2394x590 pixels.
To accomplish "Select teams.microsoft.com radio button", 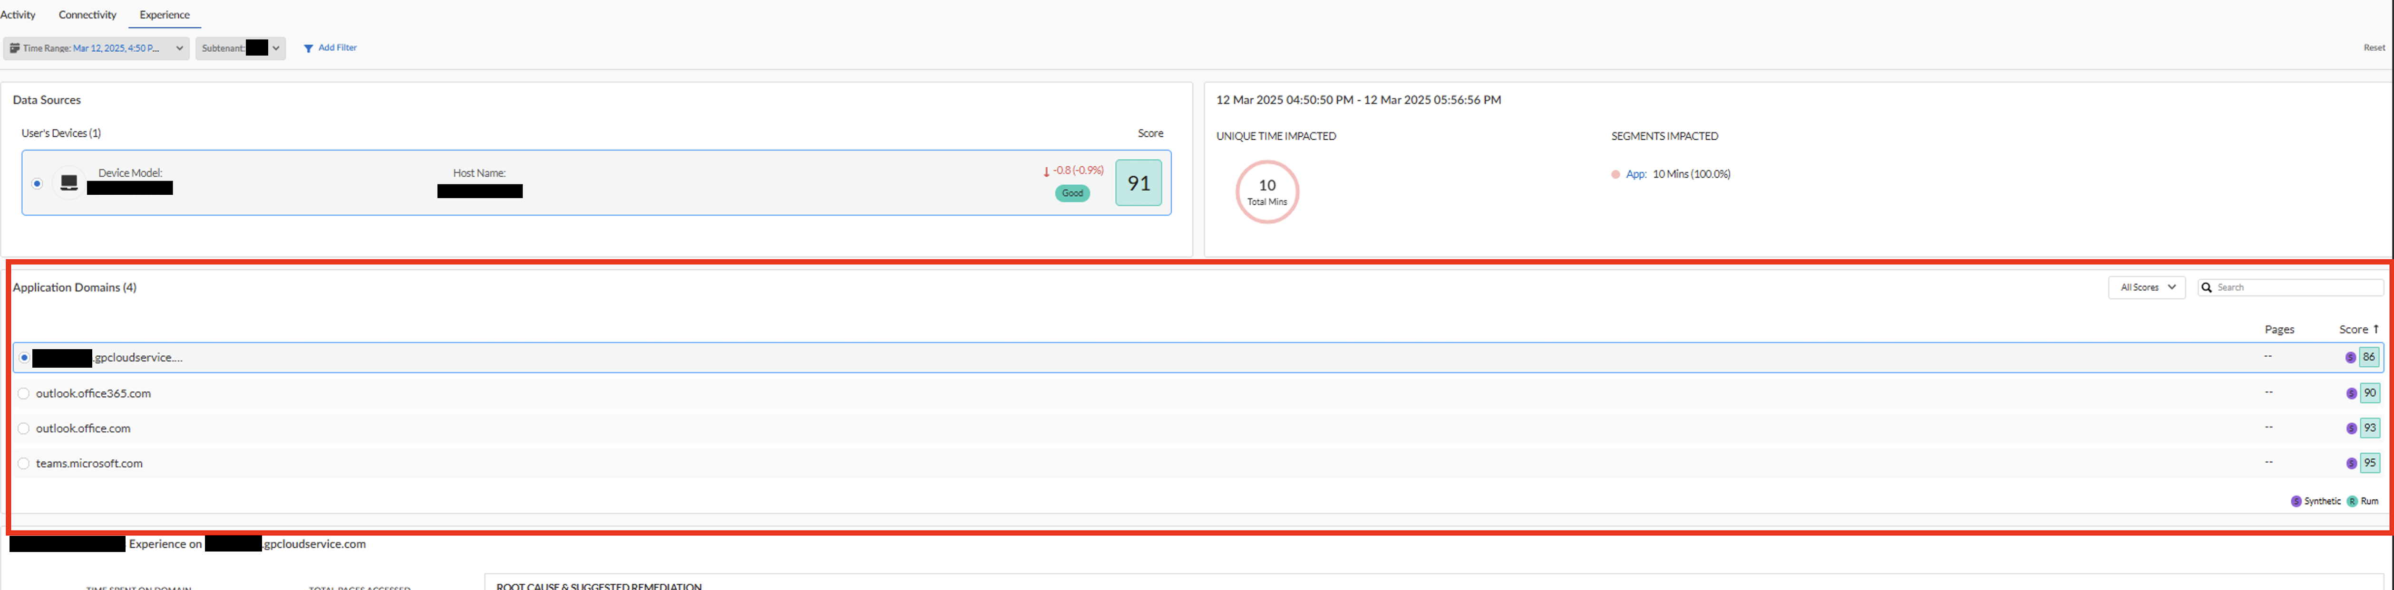I will [24, 463].
